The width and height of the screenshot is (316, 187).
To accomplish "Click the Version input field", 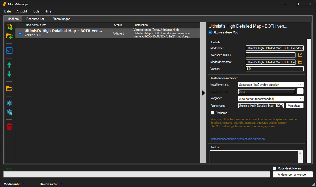I will pos(275,69).
